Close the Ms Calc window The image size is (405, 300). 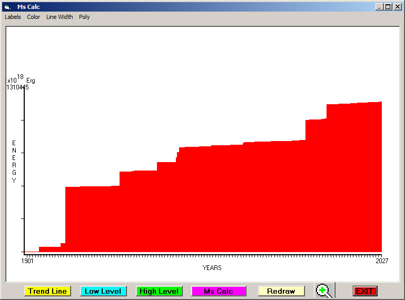(397, 7)
